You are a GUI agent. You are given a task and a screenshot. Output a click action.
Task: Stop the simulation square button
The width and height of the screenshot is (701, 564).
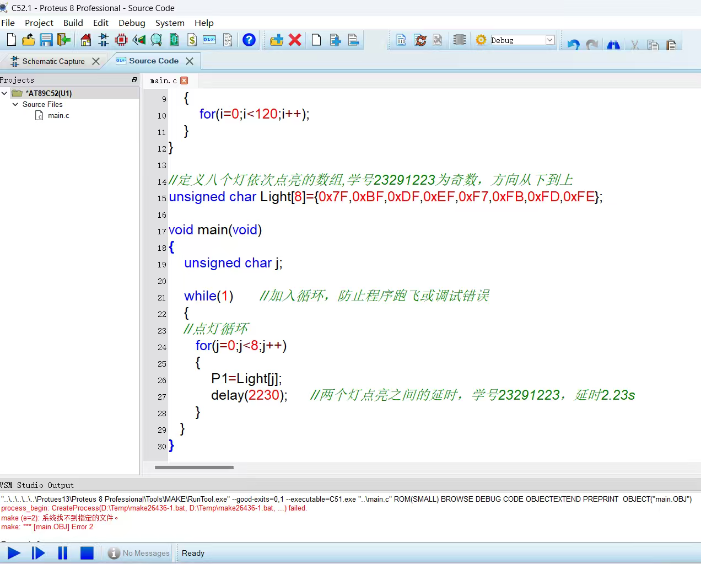click(87, 553)
